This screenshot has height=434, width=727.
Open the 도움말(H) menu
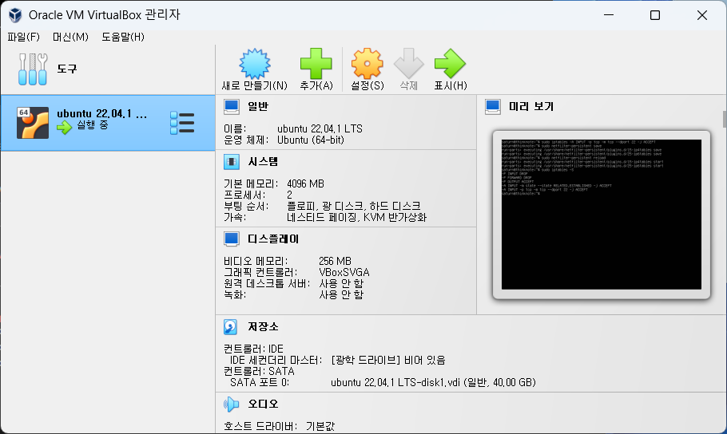click(123, 37)
